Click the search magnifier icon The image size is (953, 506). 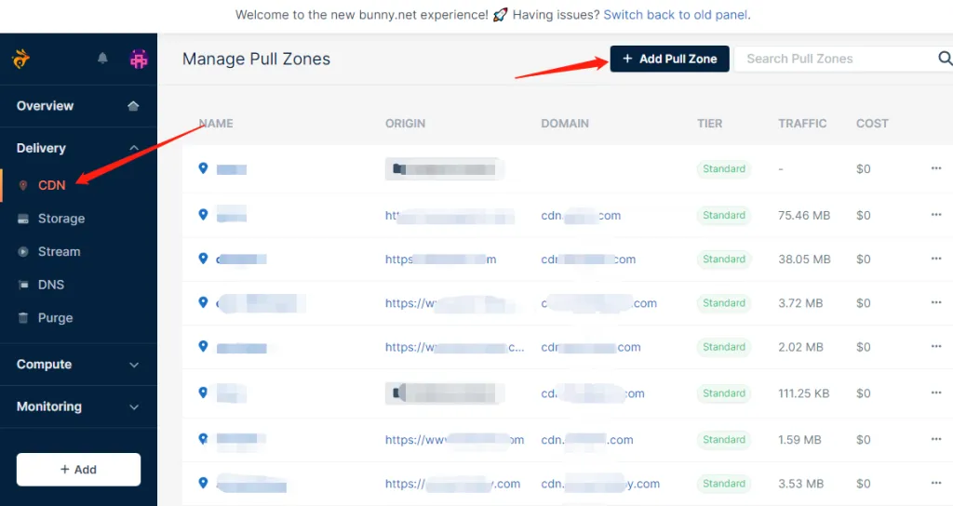click(944, 59)
